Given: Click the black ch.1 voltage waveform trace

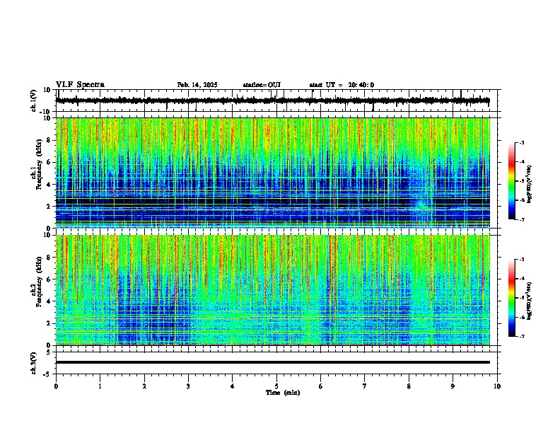Looking at the screenshot, I should coord(272,100).
